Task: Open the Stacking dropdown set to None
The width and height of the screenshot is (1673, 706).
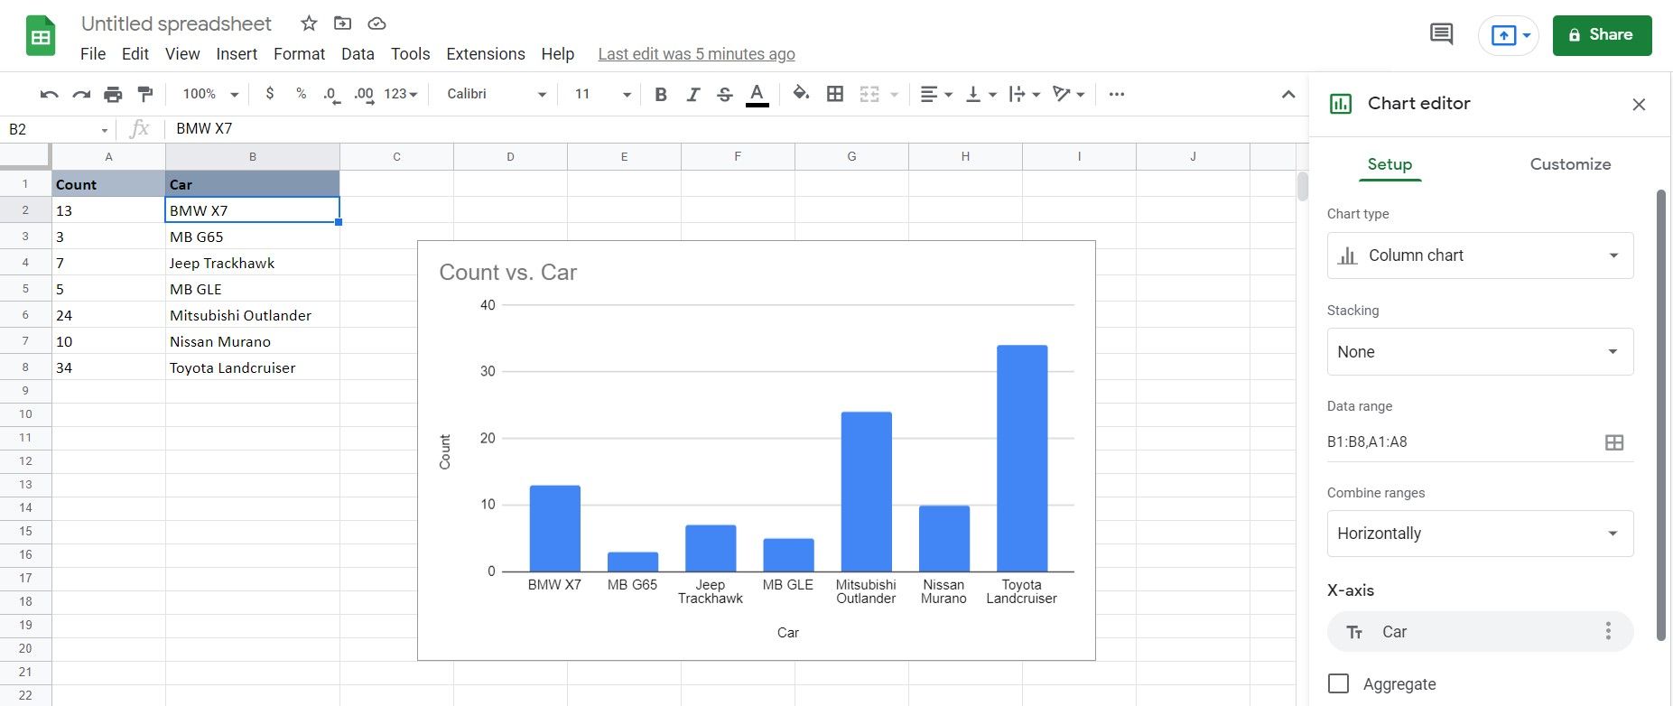Action: pos(1480,352)
